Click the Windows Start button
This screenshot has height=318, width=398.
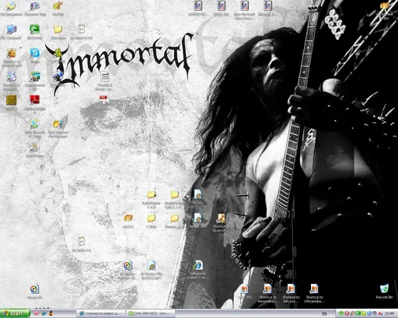coord(15,313)
